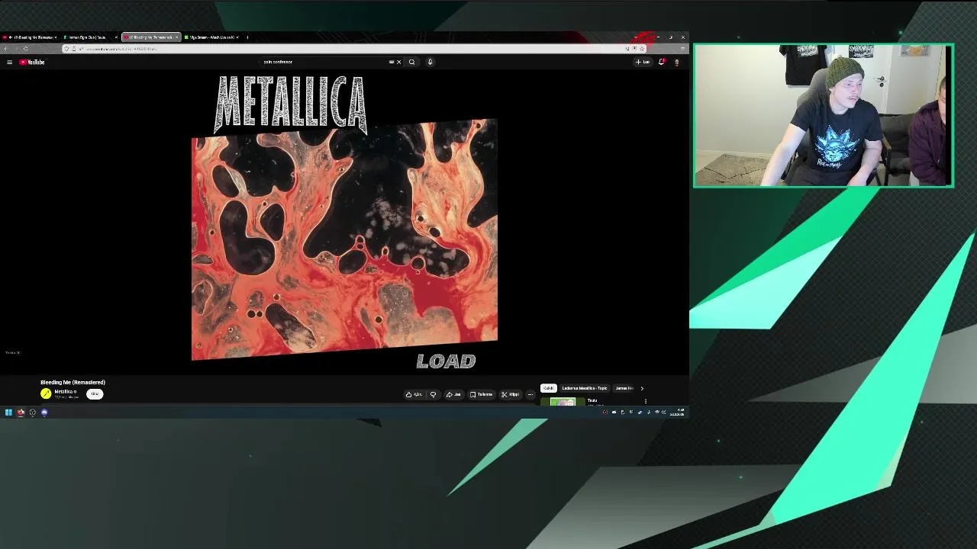This screenshot has height=549, width=977.
Task: Open the recommended video thumbnail
Action: click(x=563, y=402)
